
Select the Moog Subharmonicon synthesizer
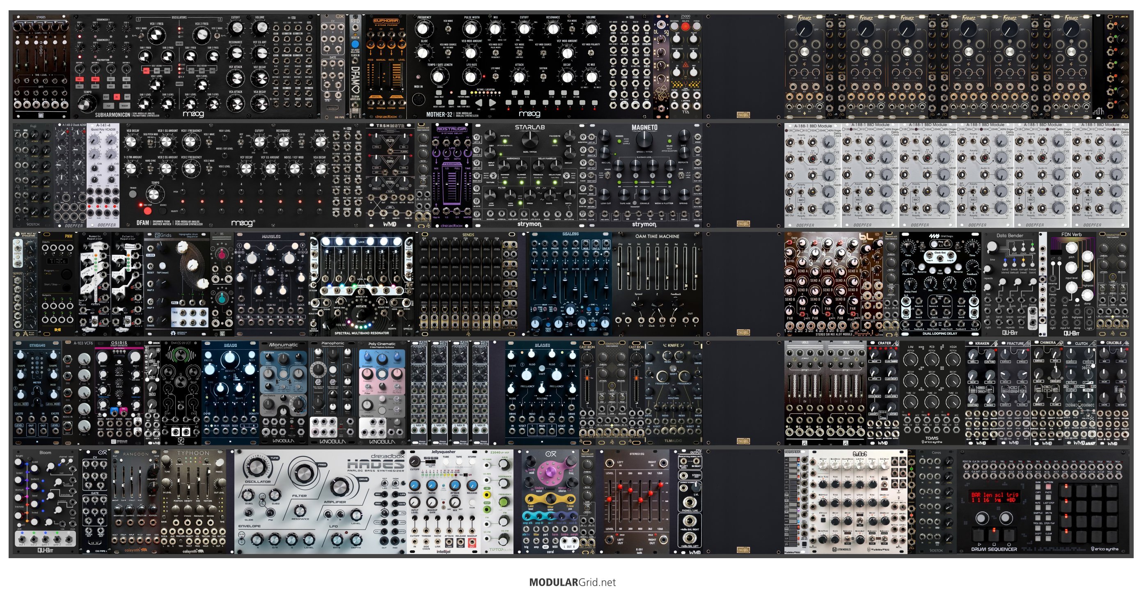click(x=195, y=67)
